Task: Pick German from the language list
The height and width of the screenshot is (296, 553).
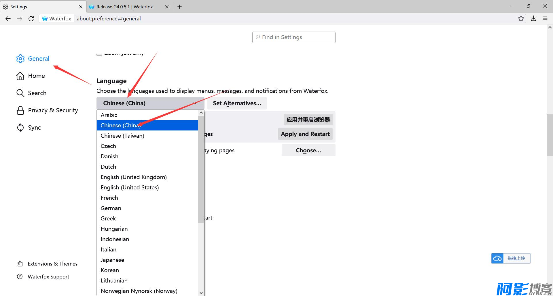Action: click(147, 208)
